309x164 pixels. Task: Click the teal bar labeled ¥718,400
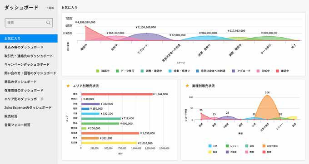pyautogui.click(x=101, y=119)
